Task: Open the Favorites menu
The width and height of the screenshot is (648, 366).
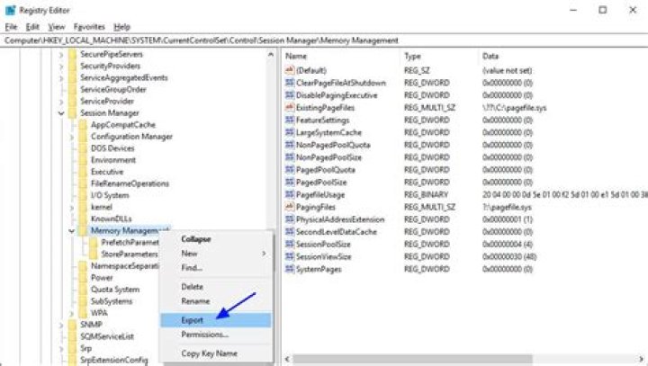Action: [89, 27]
